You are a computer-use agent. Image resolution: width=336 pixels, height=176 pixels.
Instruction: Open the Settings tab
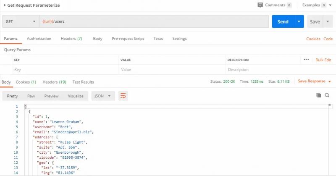click(x=179, y=39)
